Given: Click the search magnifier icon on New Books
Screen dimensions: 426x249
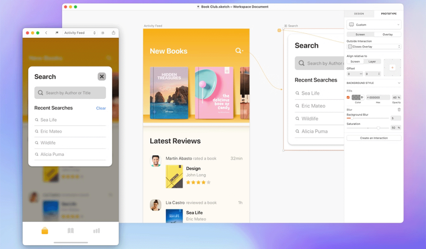Looking at the screenshot, I should click(238, 51).
